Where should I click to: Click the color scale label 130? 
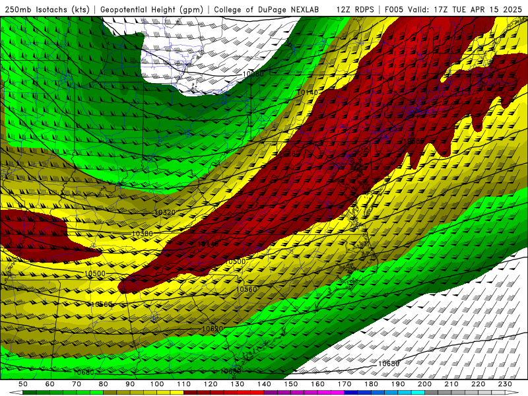(238, 384)
